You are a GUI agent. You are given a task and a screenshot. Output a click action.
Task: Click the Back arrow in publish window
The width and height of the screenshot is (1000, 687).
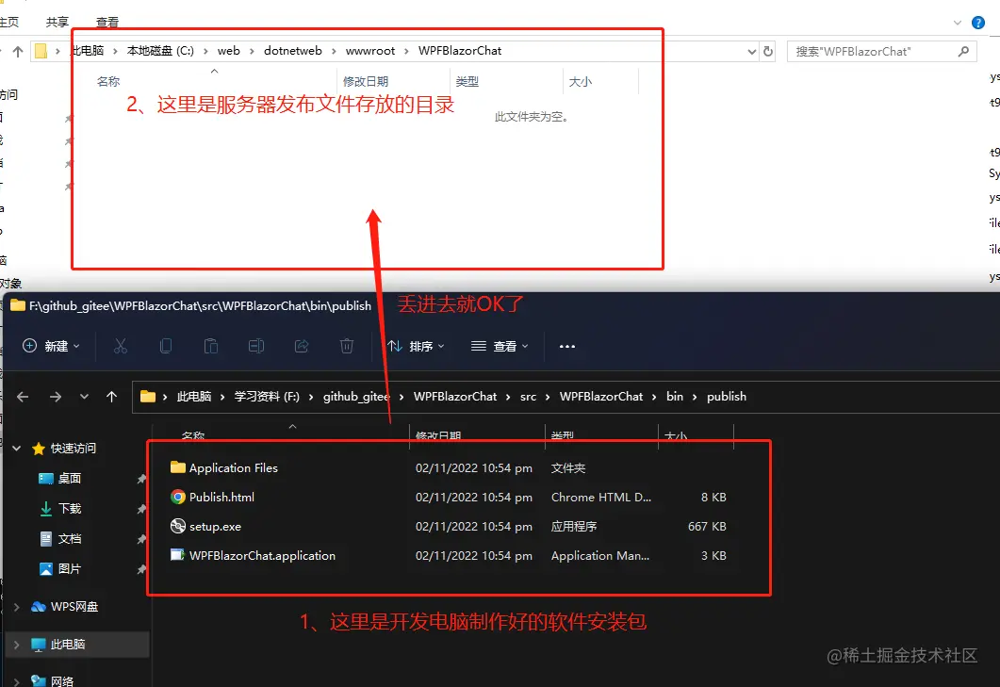click(x=23, y=397)
